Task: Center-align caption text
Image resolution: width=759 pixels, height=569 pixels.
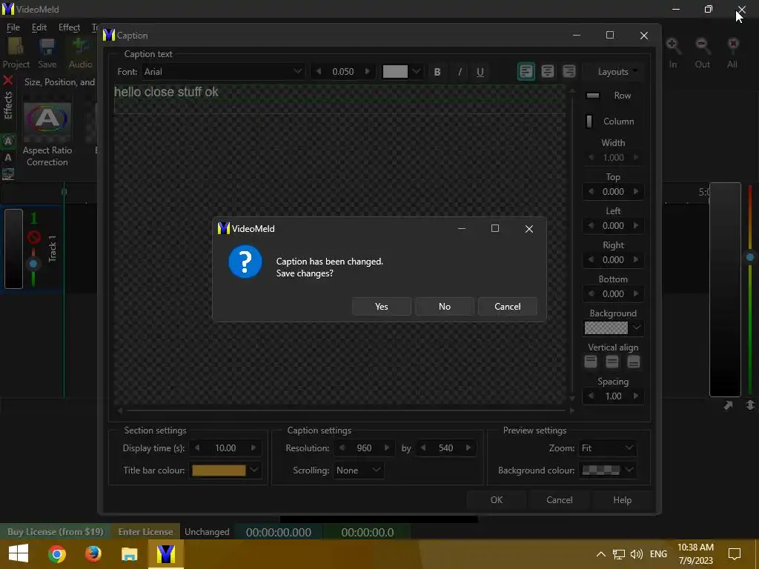Action: pos(548,72)
